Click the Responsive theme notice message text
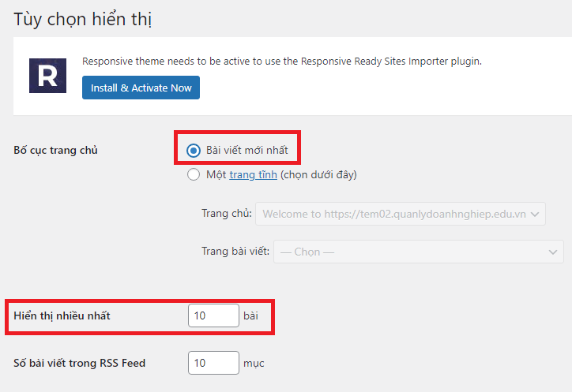 282,61
